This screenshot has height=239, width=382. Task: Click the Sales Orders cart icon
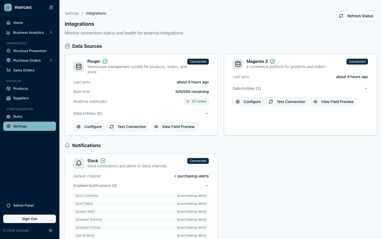click(x=8, y=70)
